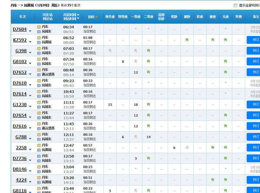Image resolution: width=260 pixels, height=193 pixels.
Task: Click the sort arrow beside the 历时 header
Action: (x=96, y=16)
